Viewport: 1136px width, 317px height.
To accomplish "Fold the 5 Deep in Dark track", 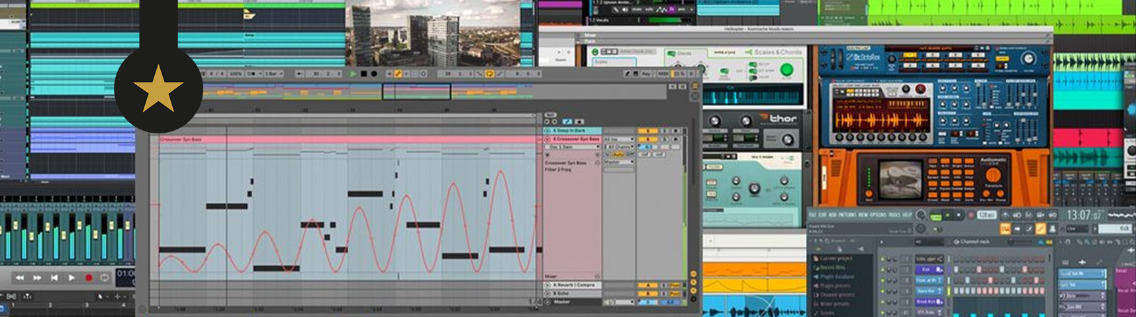I will coord(547,131).
